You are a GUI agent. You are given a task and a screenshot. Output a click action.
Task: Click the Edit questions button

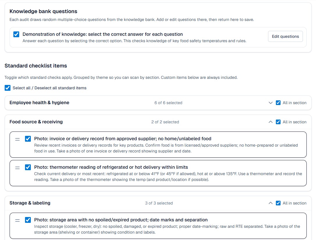click(x=285, y=36)
